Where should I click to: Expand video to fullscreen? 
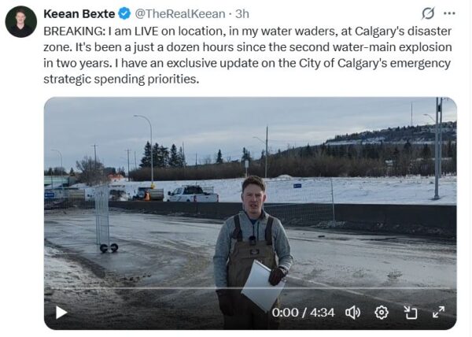click(x=438, y=313)
